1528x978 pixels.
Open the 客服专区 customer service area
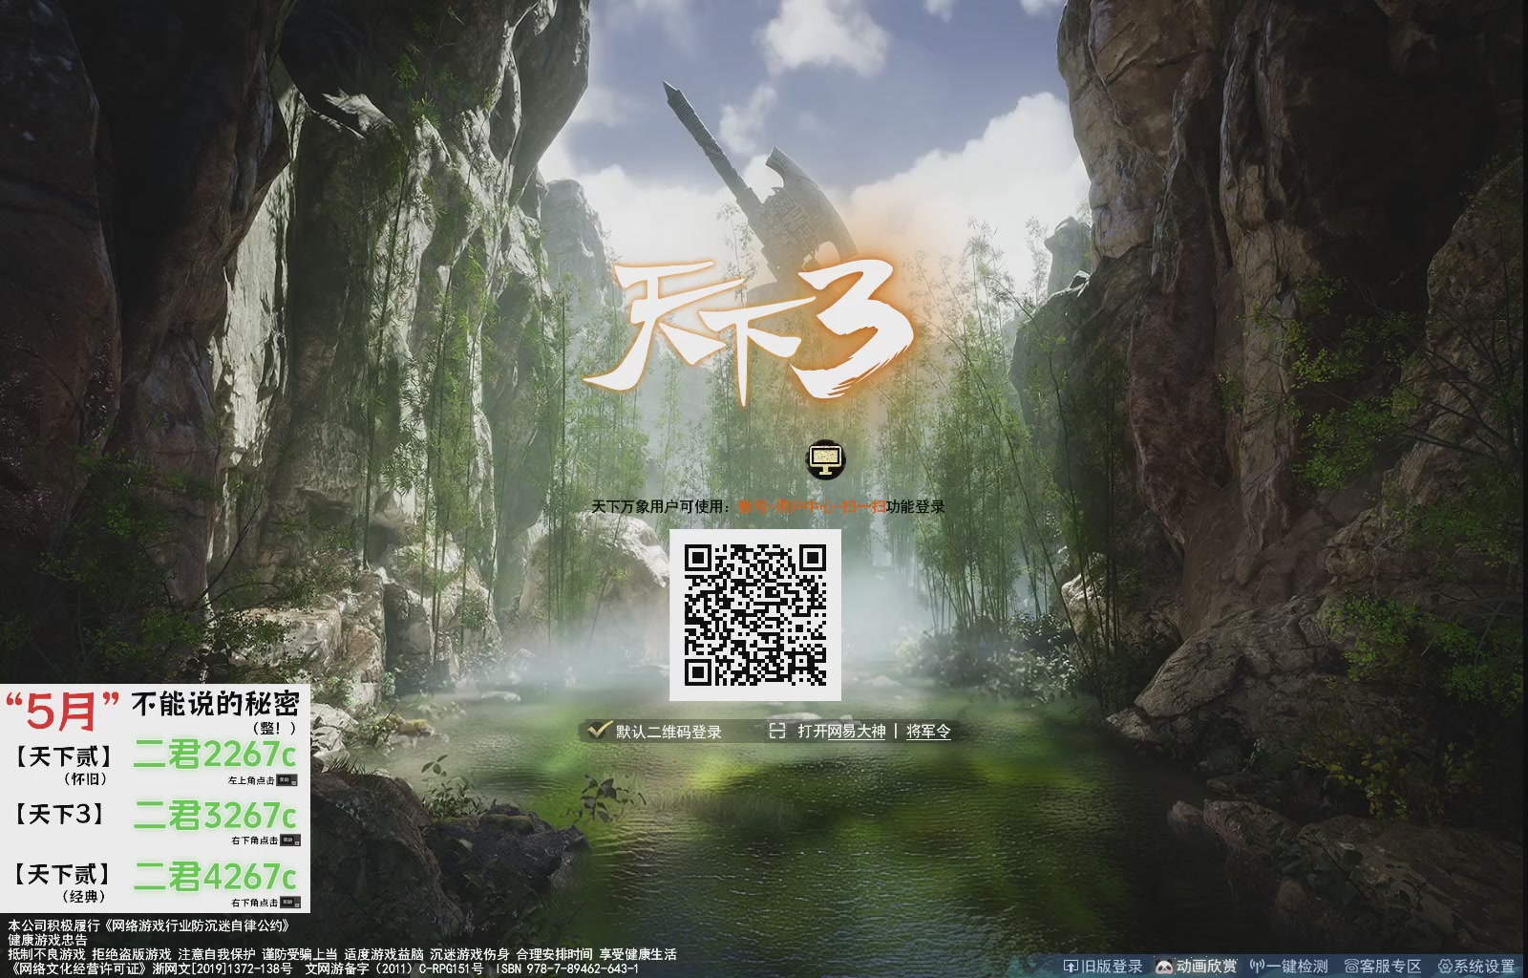[1382, 967]
